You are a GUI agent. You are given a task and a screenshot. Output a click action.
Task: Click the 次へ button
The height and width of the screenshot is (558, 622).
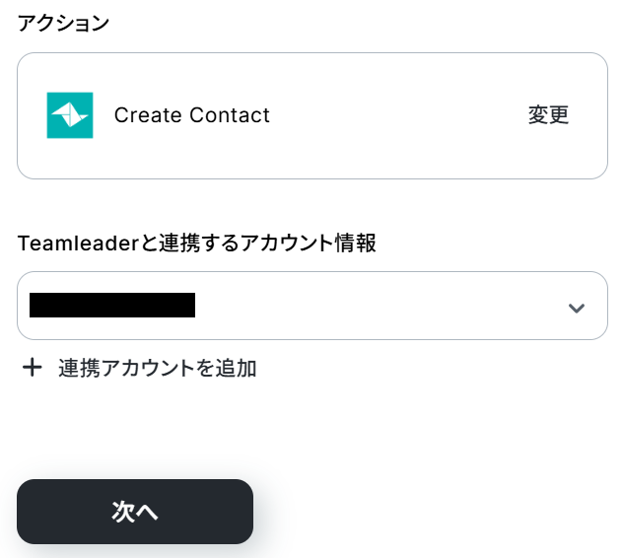pos(135,512)
